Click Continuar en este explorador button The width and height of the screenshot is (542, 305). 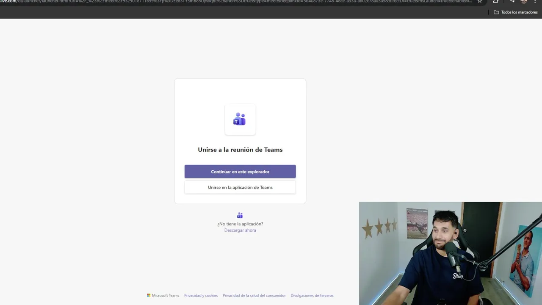(x=240, y=172)
